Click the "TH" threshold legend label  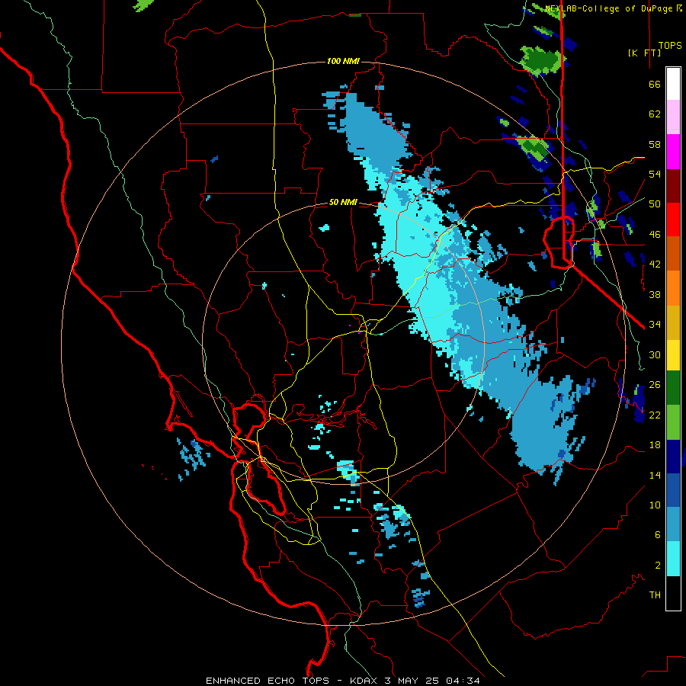tap(655, 595)
